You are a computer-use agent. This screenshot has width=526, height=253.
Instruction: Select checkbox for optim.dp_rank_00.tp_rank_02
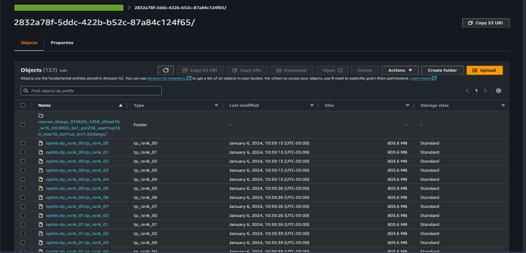23,161
